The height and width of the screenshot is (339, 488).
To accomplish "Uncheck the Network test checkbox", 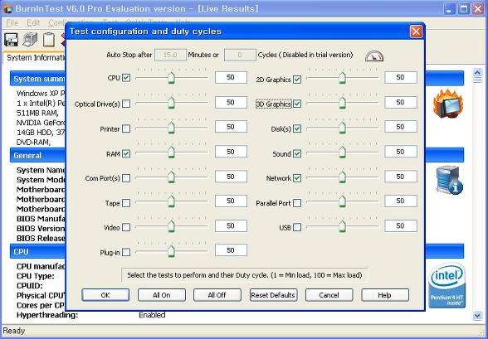I will pyautogui.click(x=297, y=178).
